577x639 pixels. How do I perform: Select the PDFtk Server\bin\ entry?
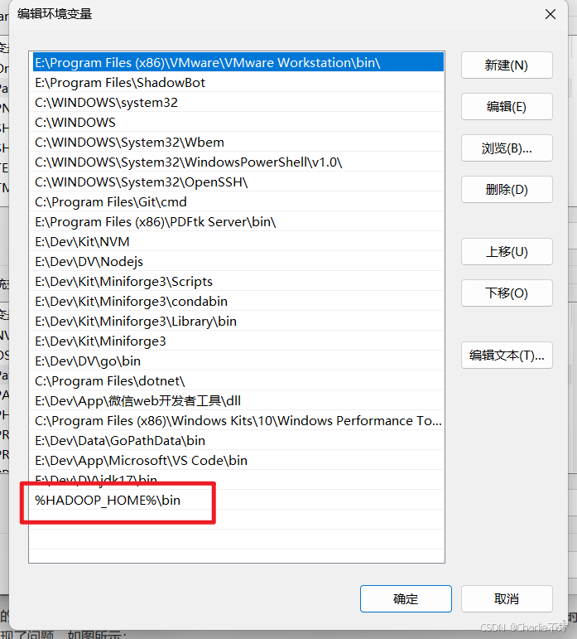click(237, 222)
